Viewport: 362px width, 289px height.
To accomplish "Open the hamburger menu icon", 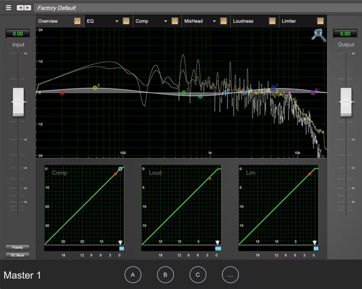I will click(8, 8).
